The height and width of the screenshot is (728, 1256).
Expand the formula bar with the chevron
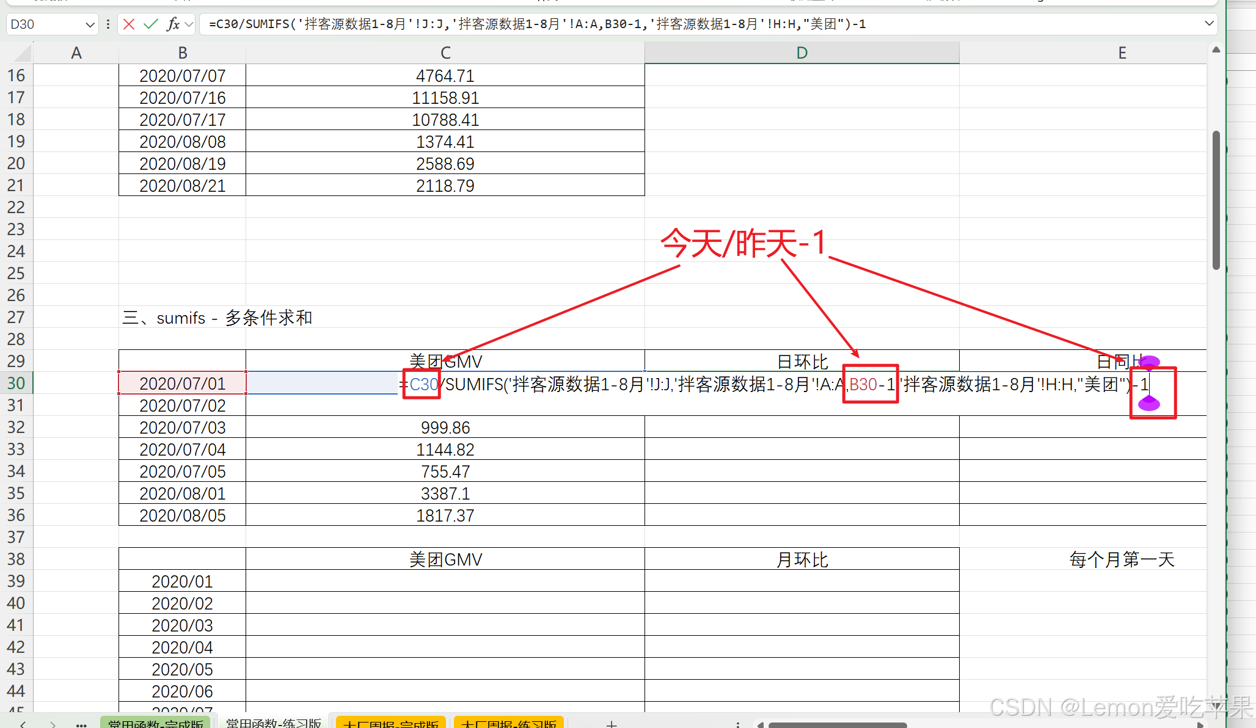click(1208, 24)
